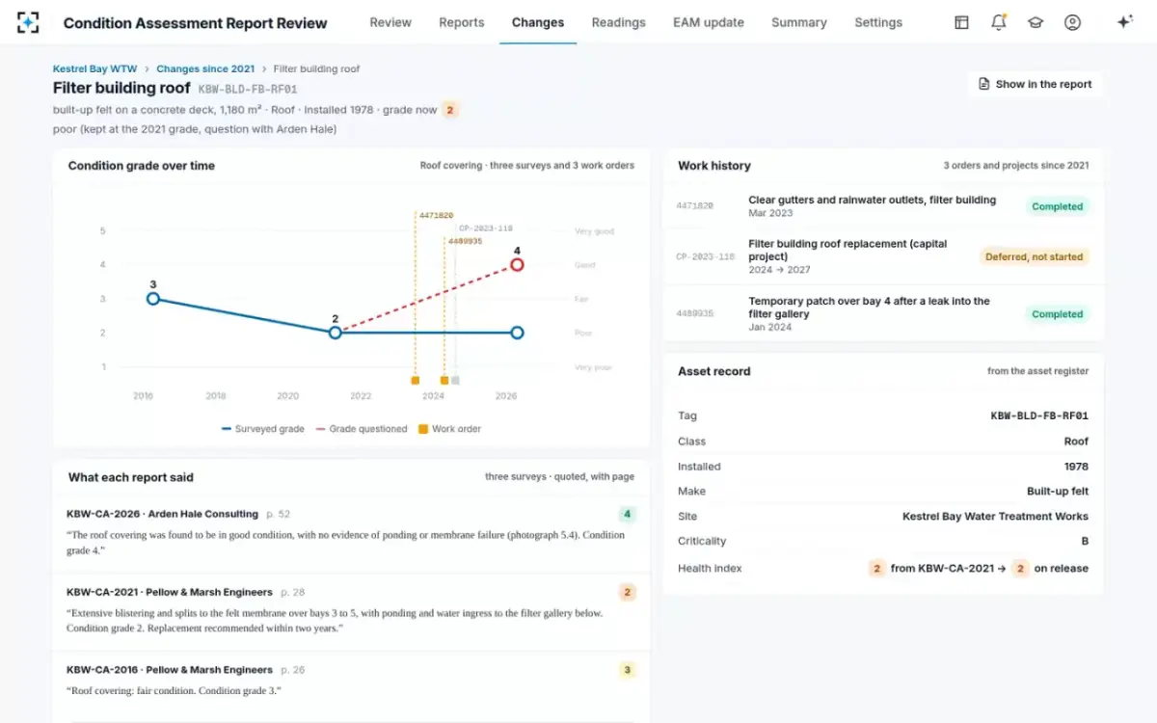Toggle Surveyed grade legend entry

click(x=262, y=429)
